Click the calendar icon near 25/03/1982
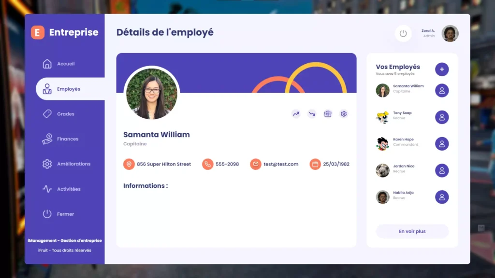 click(316, 164)
